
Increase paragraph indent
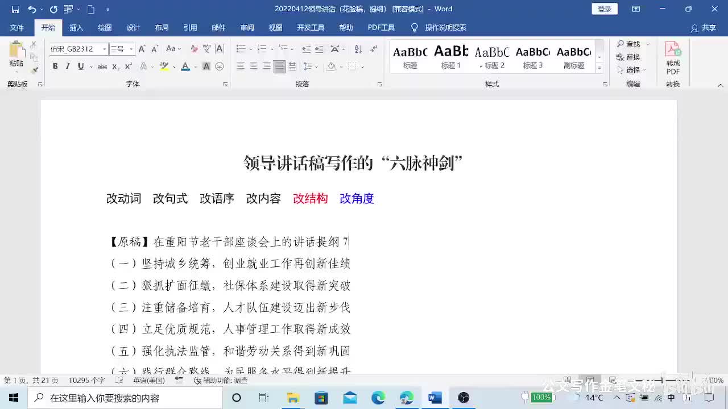319,49
